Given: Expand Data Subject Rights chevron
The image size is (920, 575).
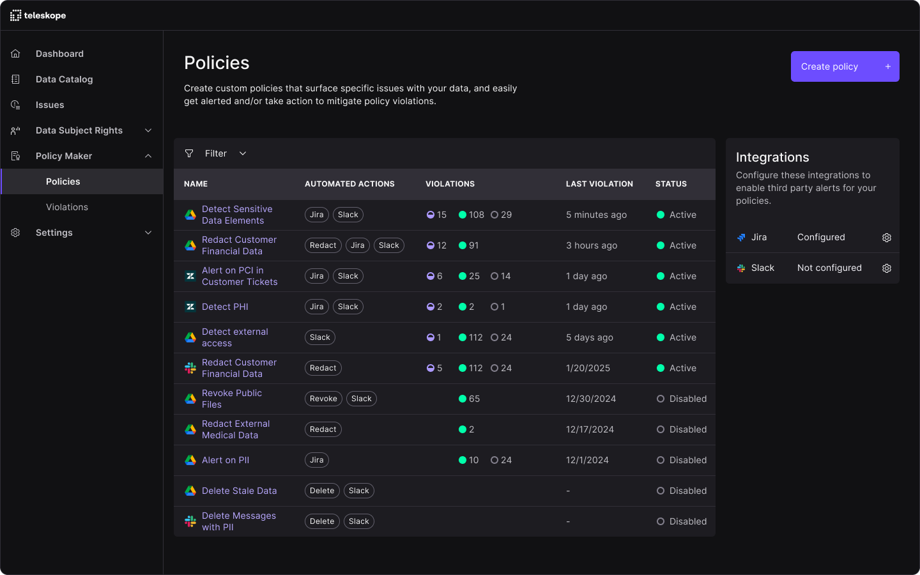Looking at the screenshot, I should [148, 130].
